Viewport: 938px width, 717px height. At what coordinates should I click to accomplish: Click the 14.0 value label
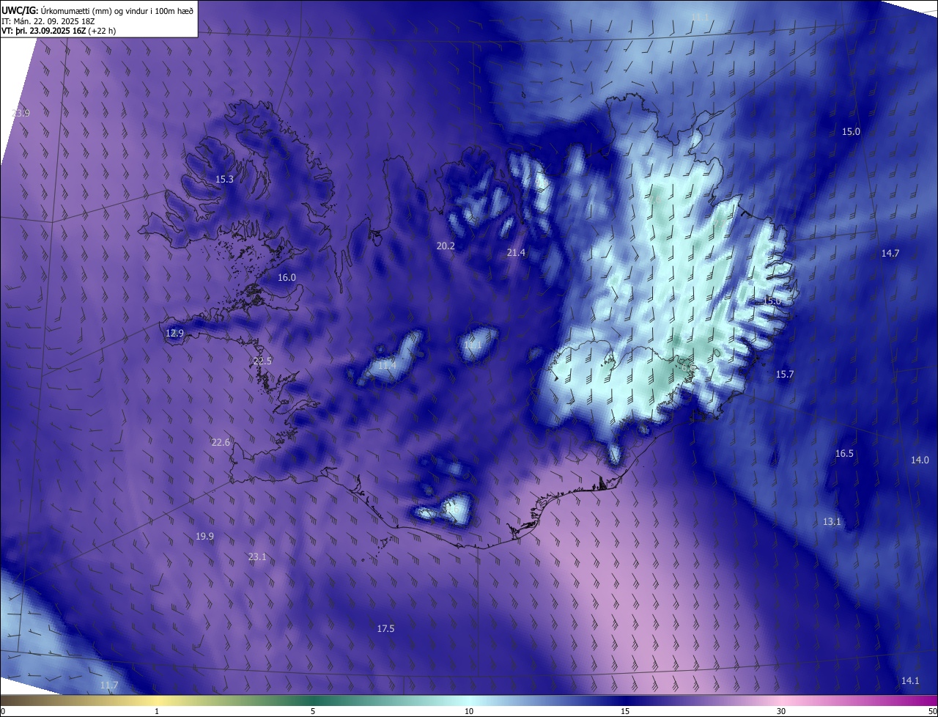[920, 460]
